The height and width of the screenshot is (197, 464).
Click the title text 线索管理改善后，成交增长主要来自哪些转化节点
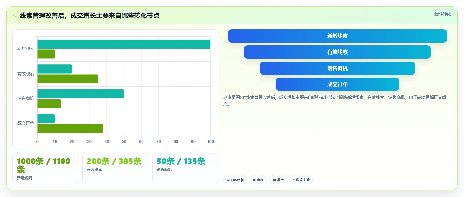tap(89, 16)
